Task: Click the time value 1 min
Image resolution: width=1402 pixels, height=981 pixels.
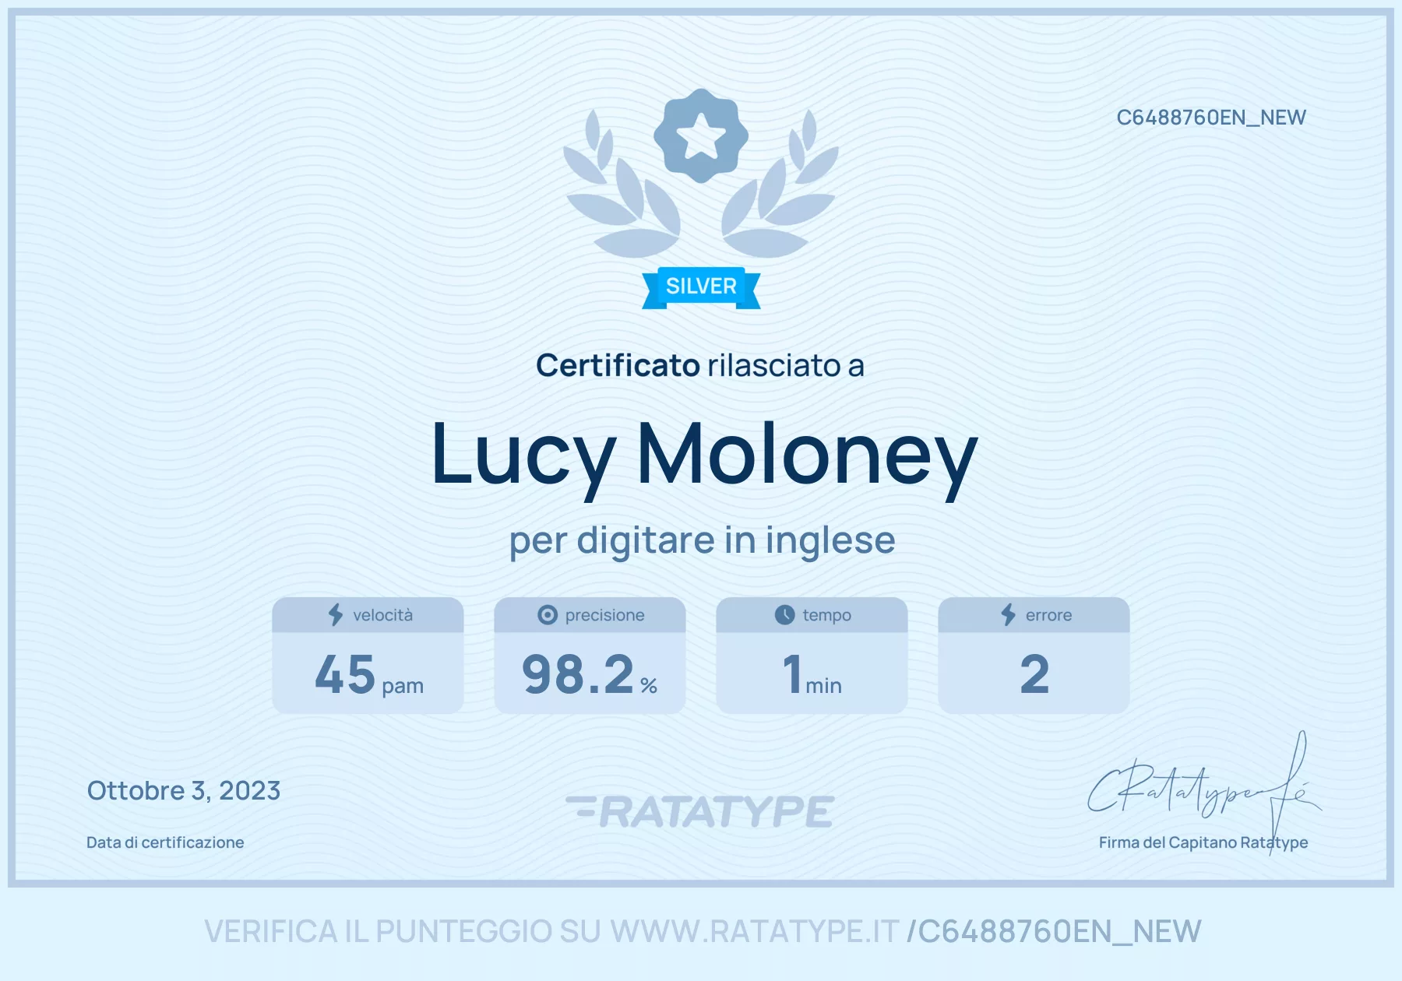Action: point(812,674)
